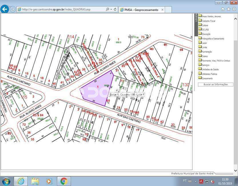Open the browser Home icon

(223, 9)
